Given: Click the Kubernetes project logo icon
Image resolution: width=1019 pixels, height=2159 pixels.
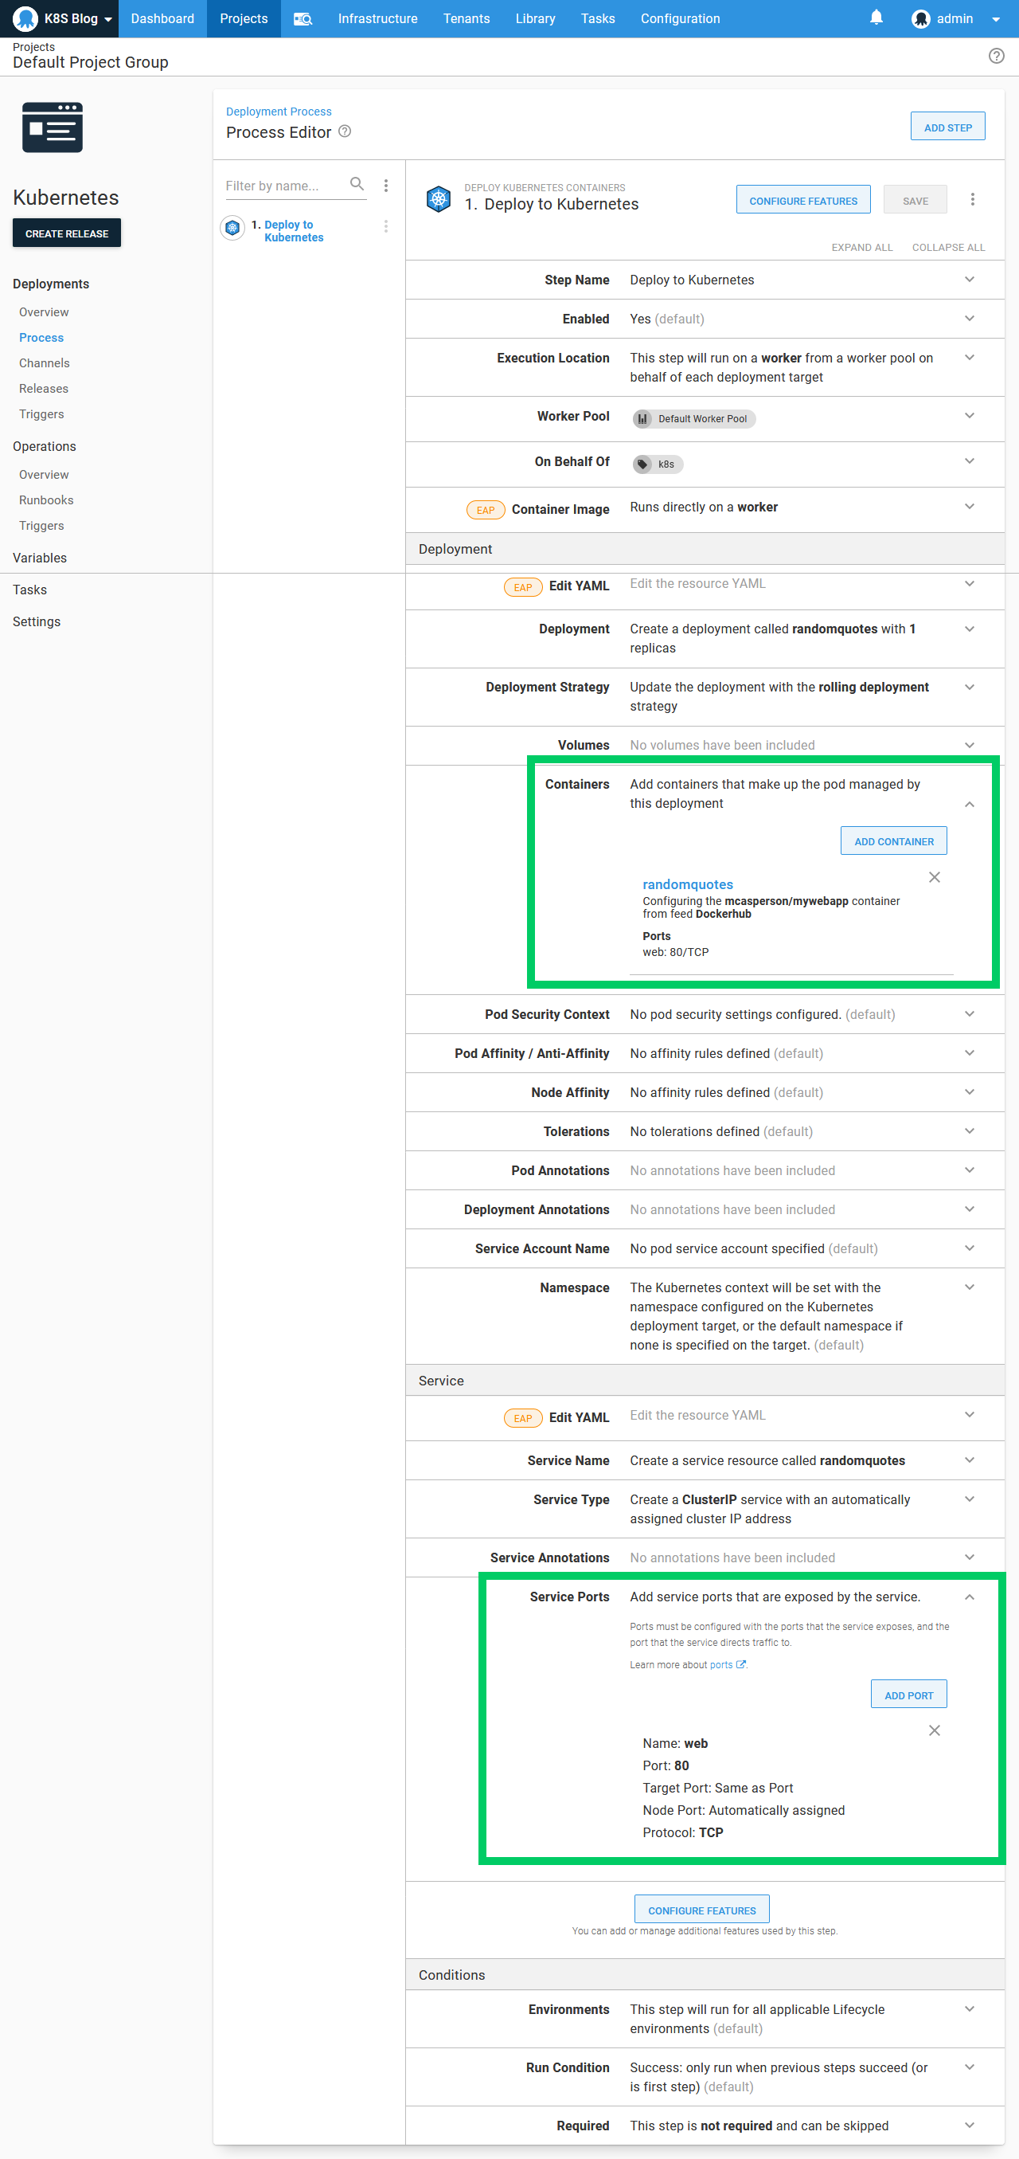Looking at the screenshot, I should [52, 127].
